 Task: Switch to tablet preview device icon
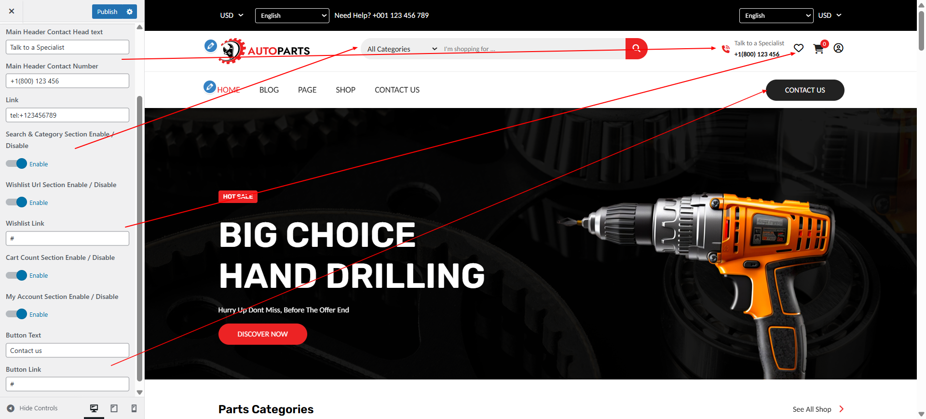tap(114, 408)
